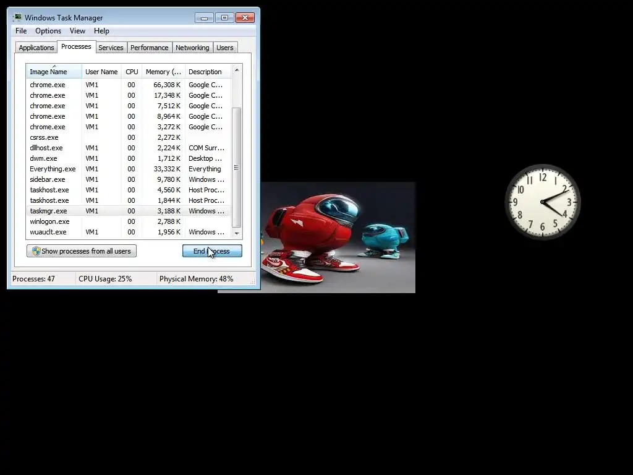
Task: Open the Options menu
Action: click(48, 31)
